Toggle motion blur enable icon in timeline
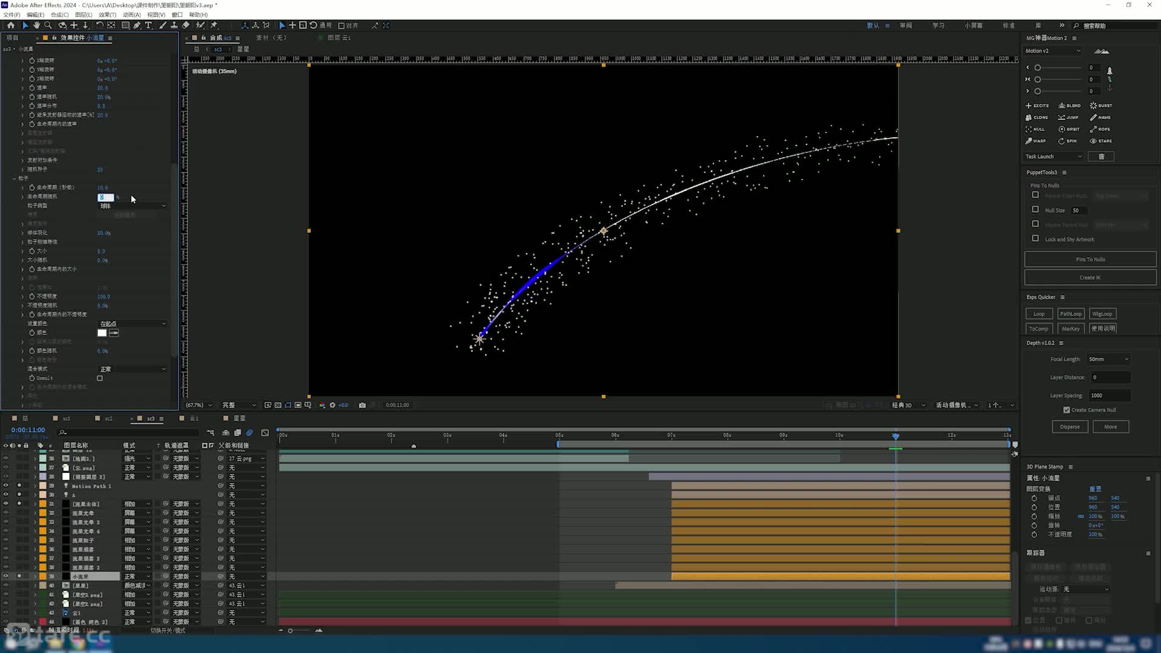 [x=249, y=433]
